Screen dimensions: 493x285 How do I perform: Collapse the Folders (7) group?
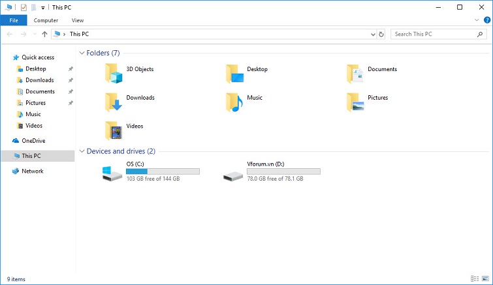[x=82, y=53]
